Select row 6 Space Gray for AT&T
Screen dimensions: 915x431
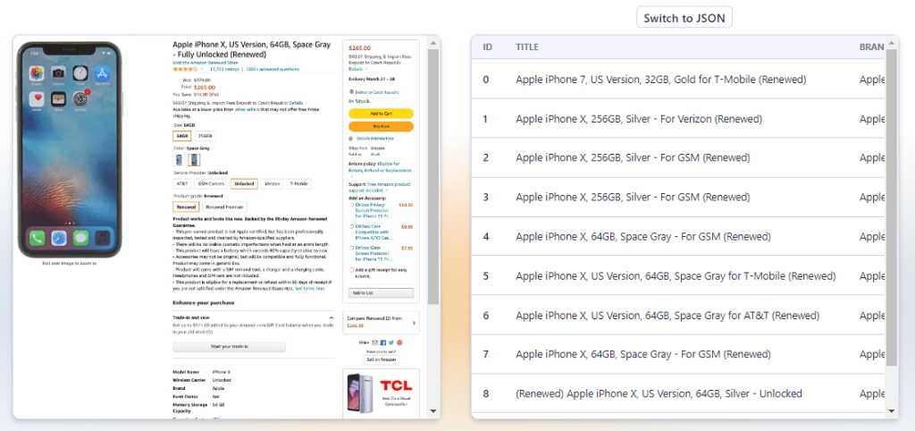[677, 316]
